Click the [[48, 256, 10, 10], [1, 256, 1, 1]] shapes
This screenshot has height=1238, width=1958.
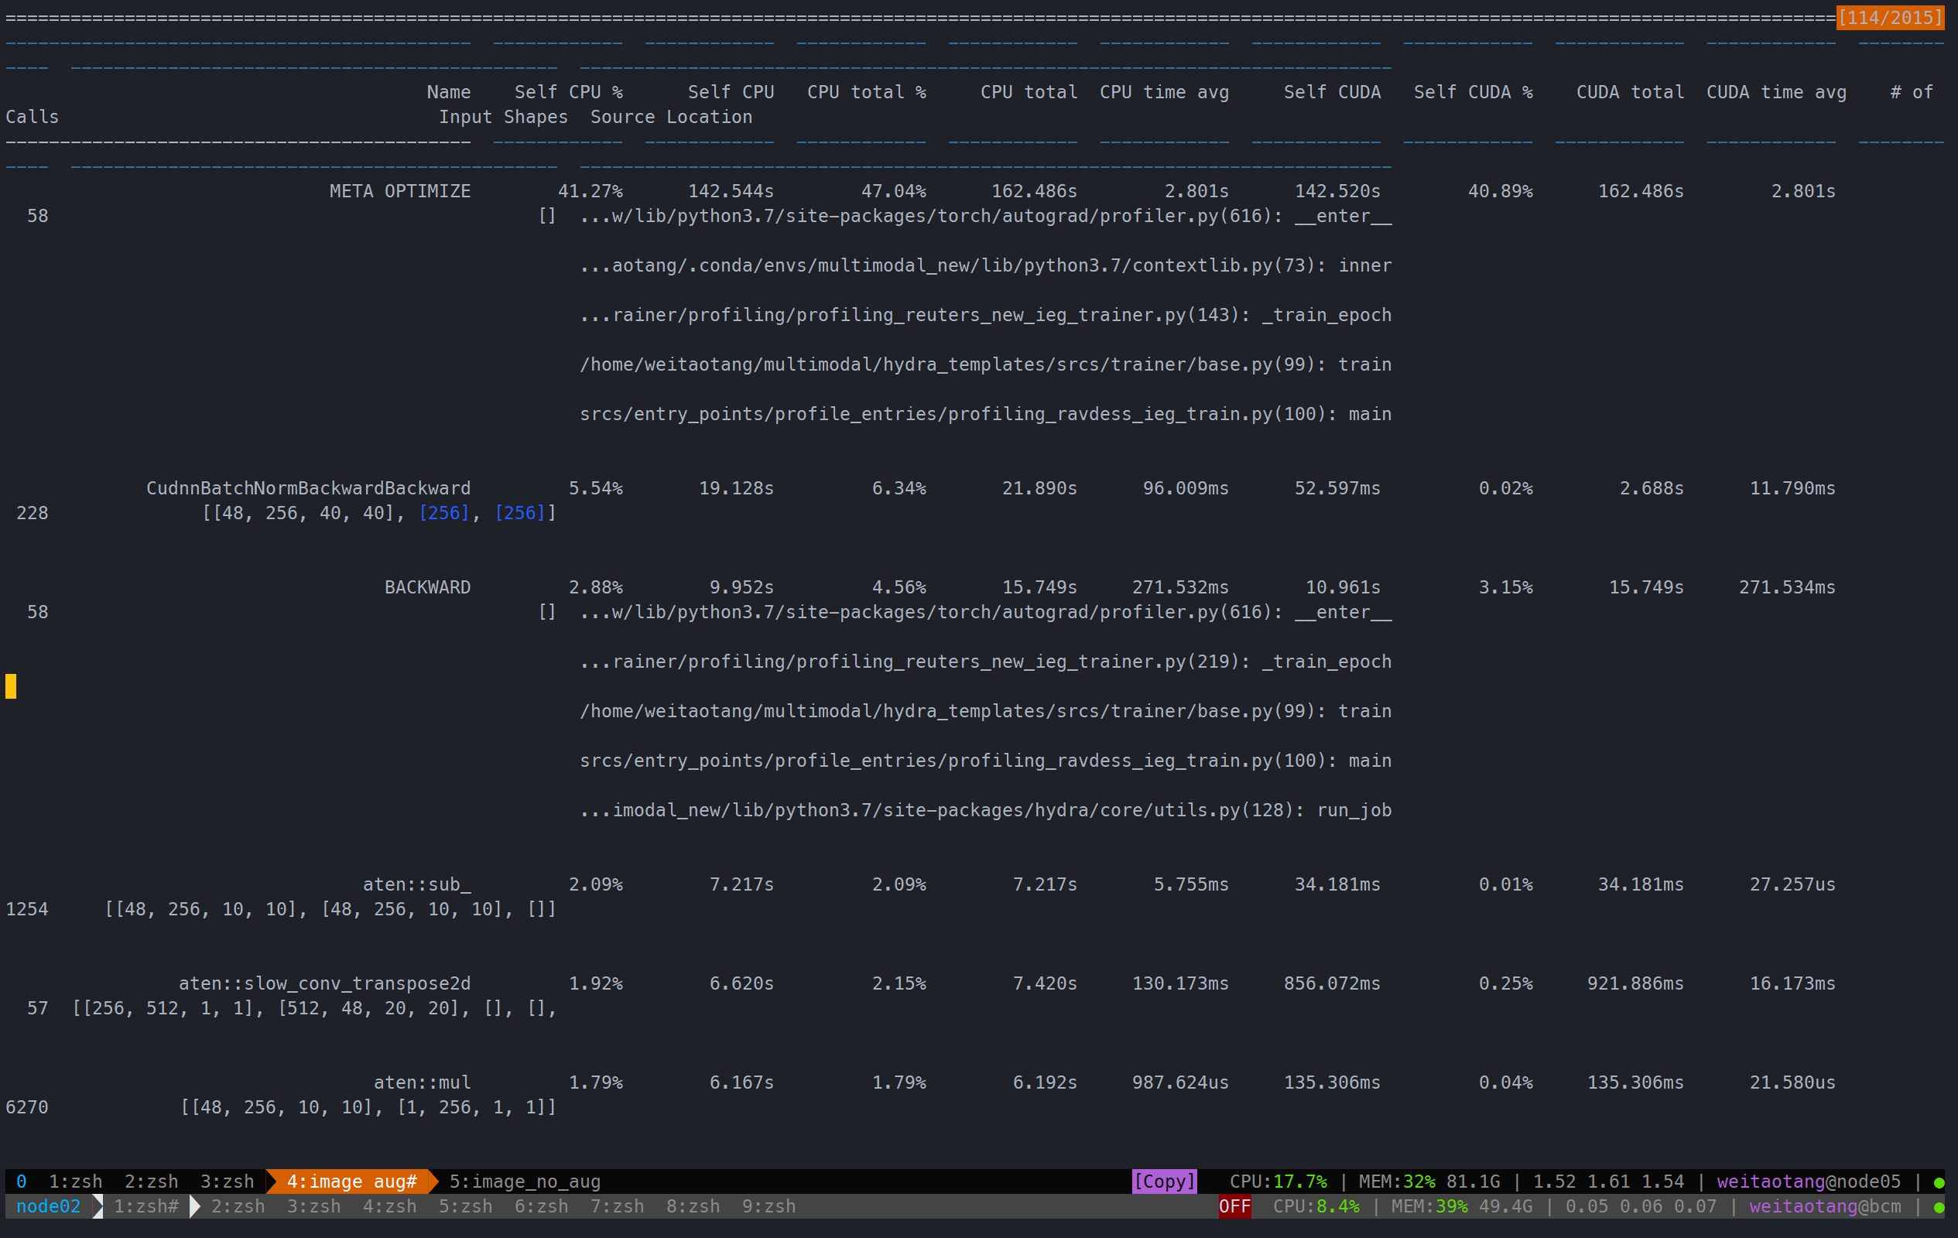click(x=368, y=1107)
